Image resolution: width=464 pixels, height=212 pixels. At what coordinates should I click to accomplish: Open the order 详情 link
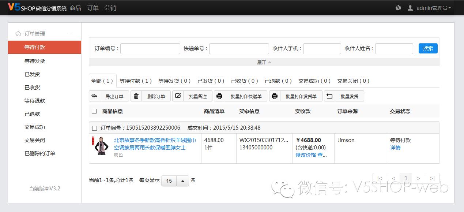tap(395, 148)
